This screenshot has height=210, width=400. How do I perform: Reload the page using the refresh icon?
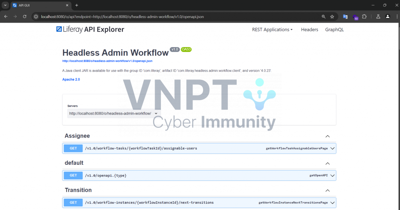pos(25,17)
